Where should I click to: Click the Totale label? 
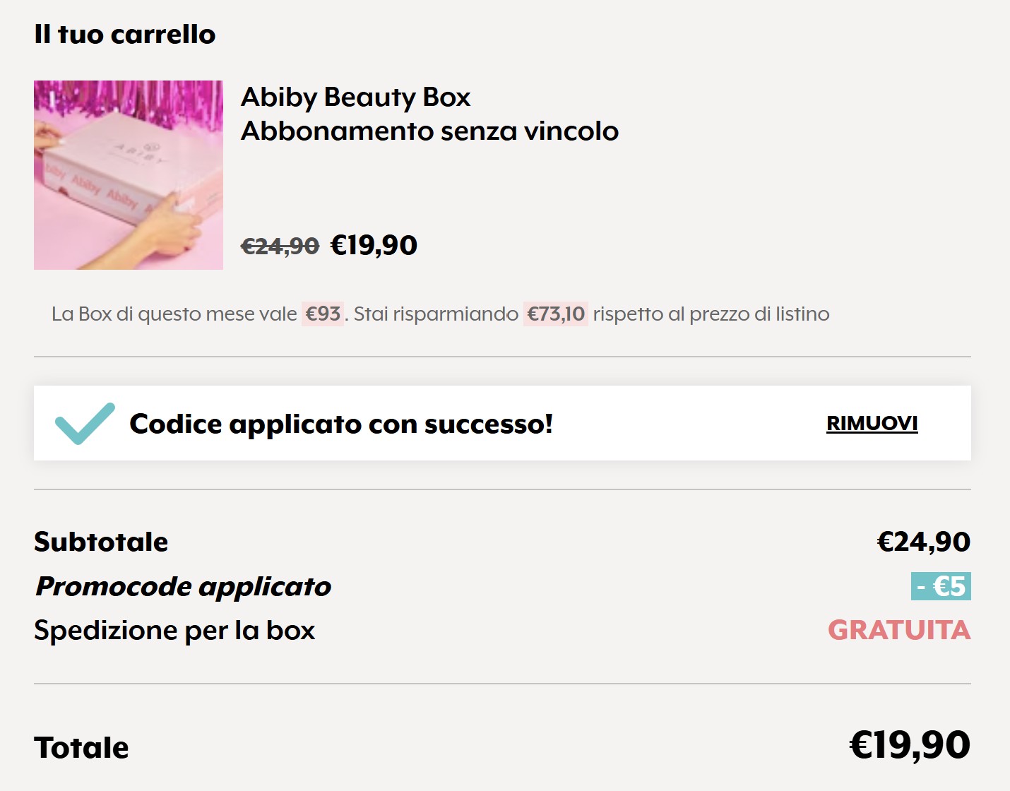[x=81, y=747]
